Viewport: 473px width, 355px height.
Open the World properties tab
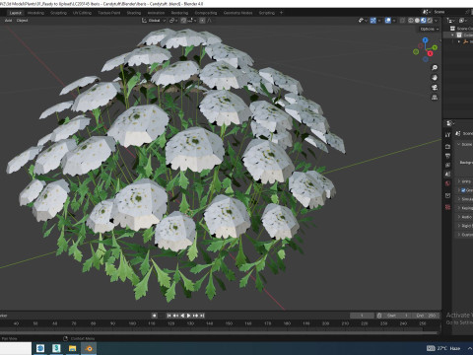(447, 183)
